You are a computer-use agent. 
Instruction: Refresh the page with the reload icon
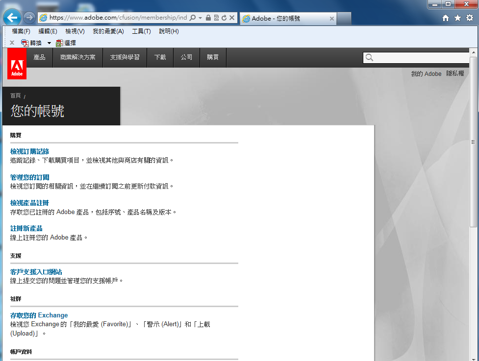224,18
